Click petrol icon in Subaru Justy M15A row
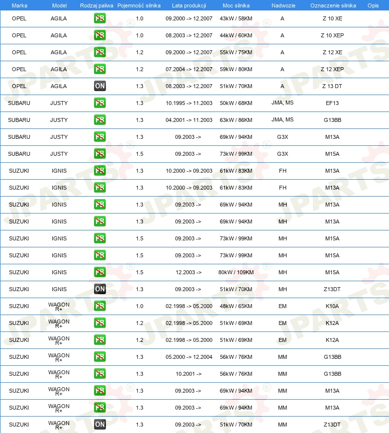 pyautogui.click(x=99, y=154)
